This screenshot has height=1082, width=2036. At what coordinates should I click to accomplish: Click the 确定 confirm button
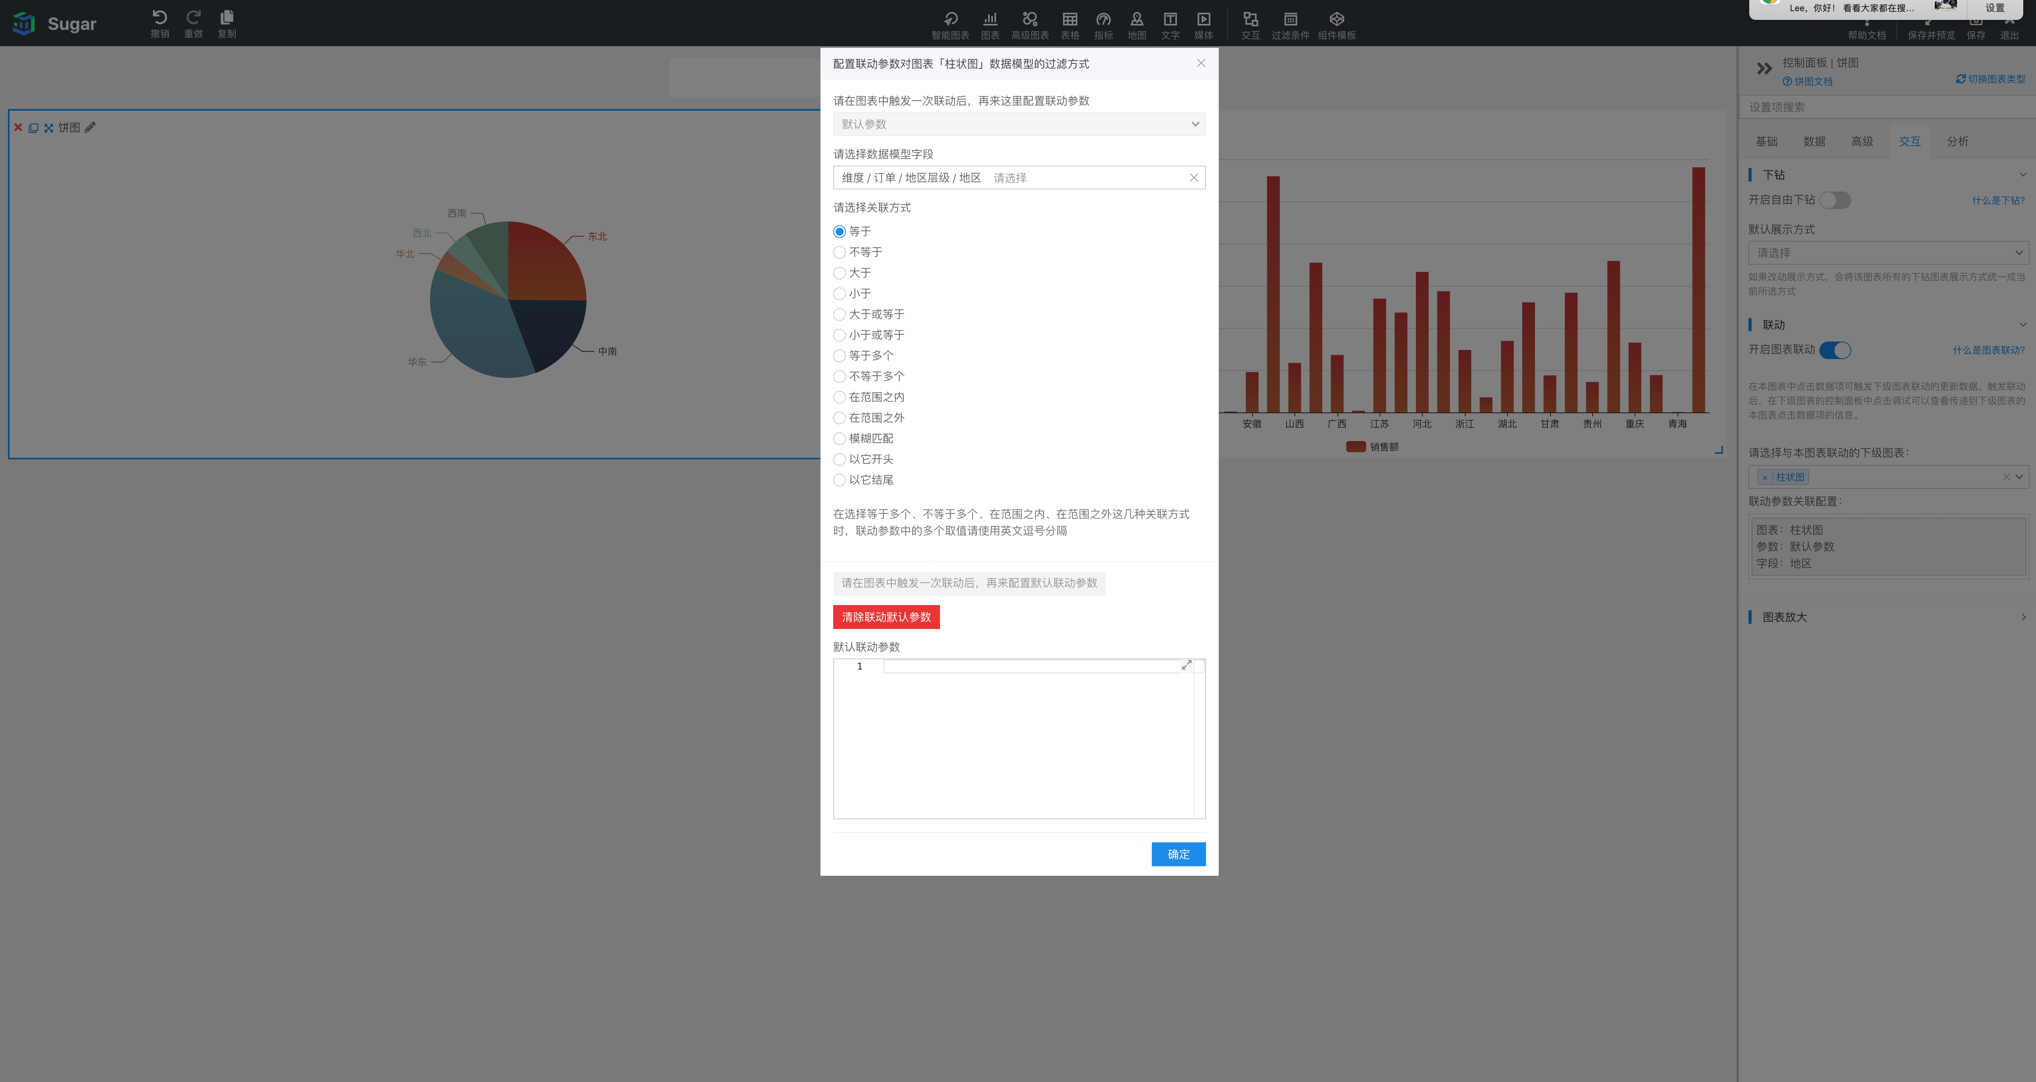tap(1178, 854)
